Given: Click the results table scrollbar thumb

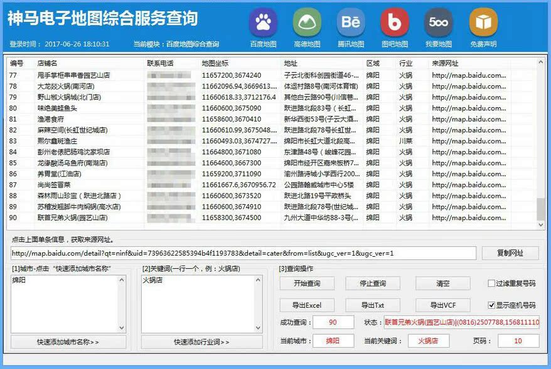Looking at the screenshot, I should [541, 209].
